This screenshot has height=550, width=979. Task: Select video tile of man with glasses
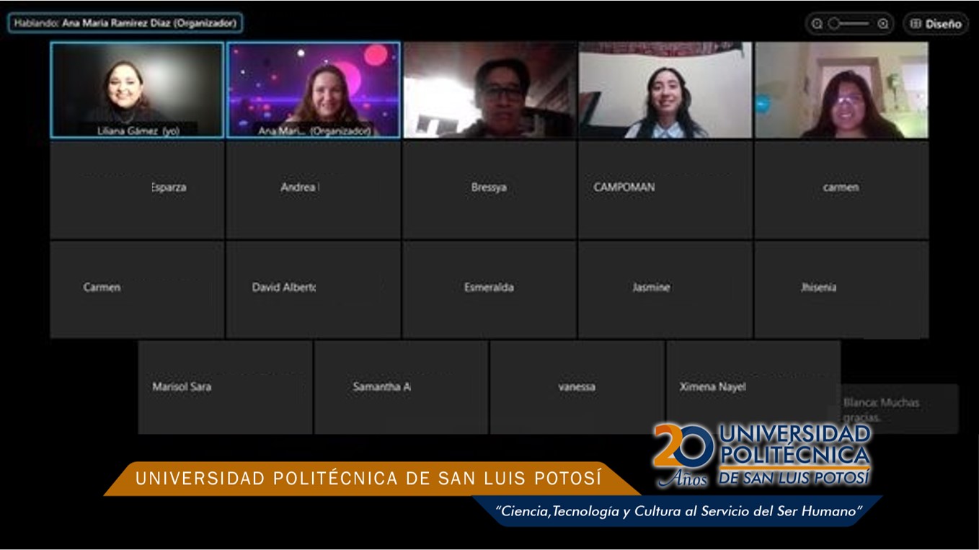[x=489, y=89]
